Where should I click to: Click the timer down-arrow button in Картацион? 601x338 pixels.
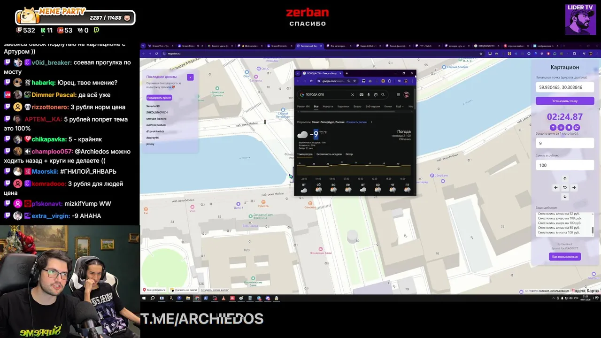pos(561,127)
